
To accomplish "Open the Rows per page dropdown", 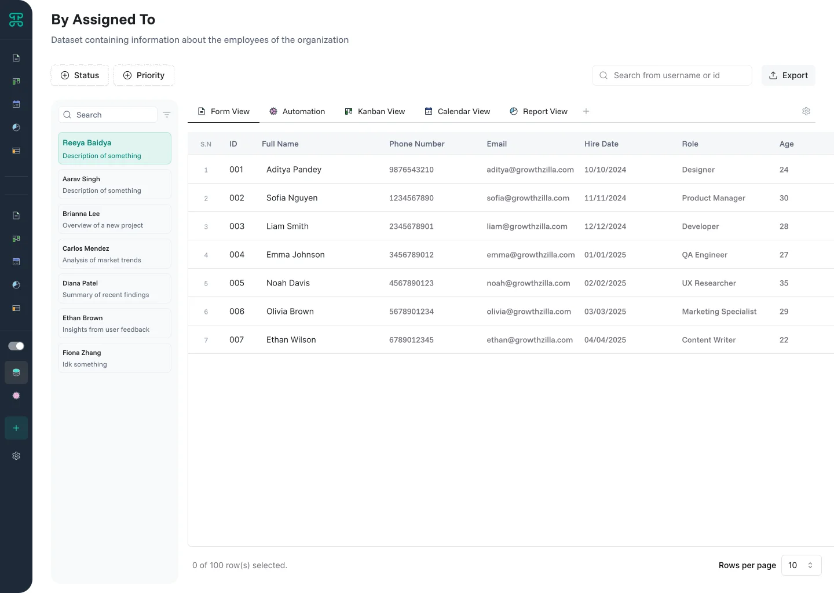I will click(801, 565).
